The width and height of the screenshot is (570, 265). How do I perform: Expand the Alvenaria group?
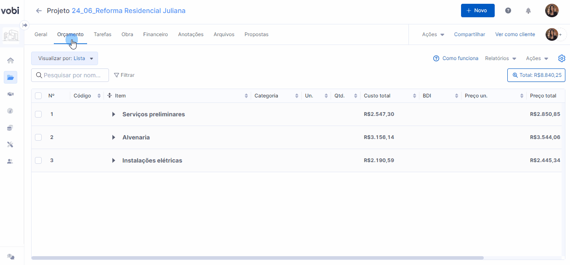114,137
